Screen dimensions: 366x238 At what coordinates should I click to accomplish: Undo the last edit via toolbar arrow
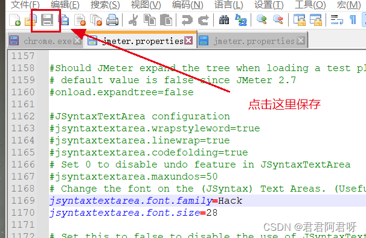click(187, 20)
